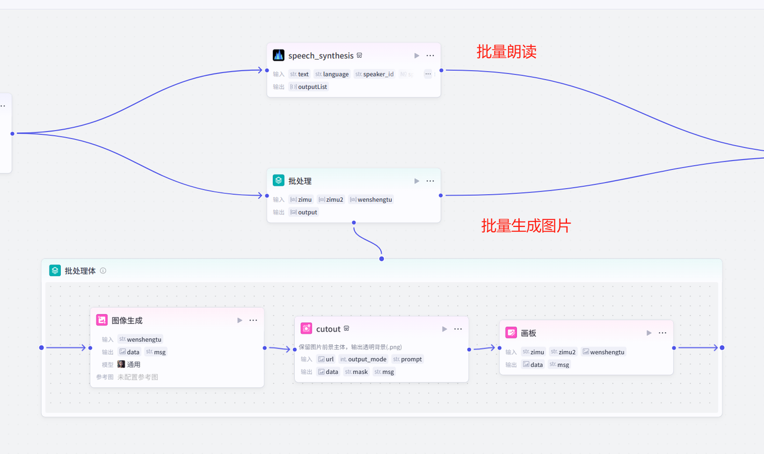Click the output port of 图像生成 node
The image size is (764, 454).
(x=264, y=347)
